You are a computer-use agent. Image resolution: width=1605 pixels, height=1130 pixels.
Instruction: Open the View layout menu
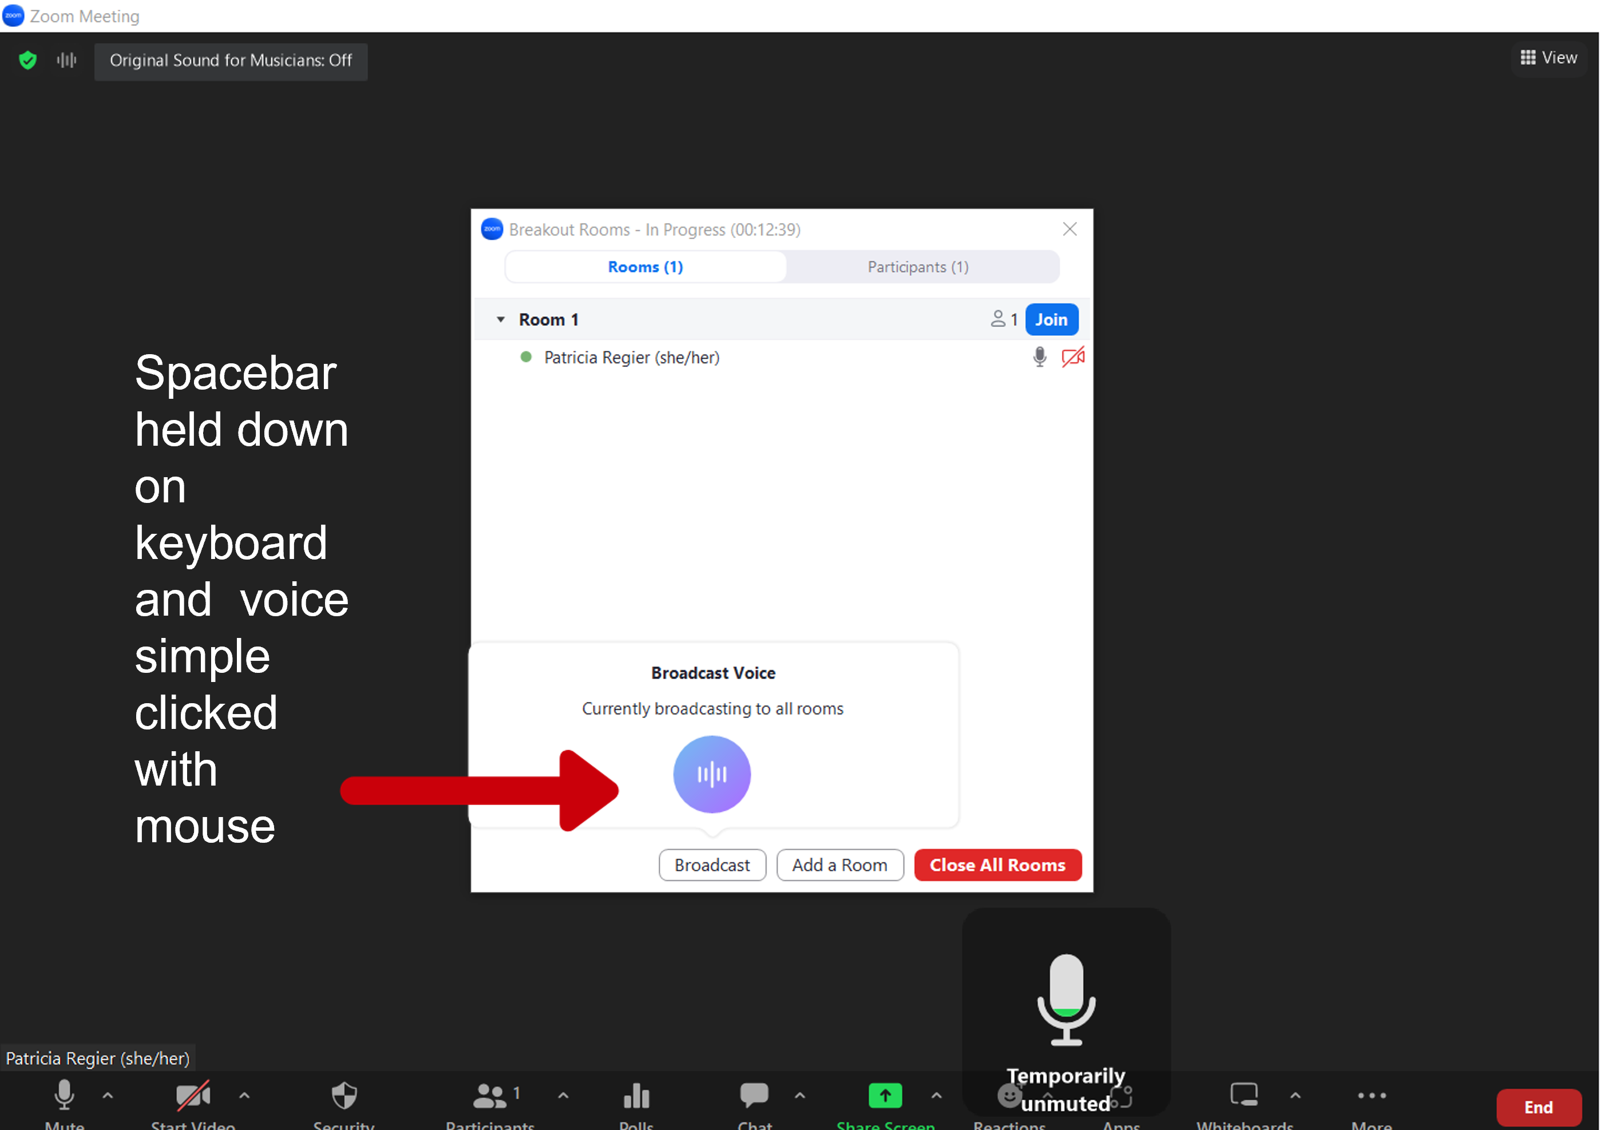1548,58
